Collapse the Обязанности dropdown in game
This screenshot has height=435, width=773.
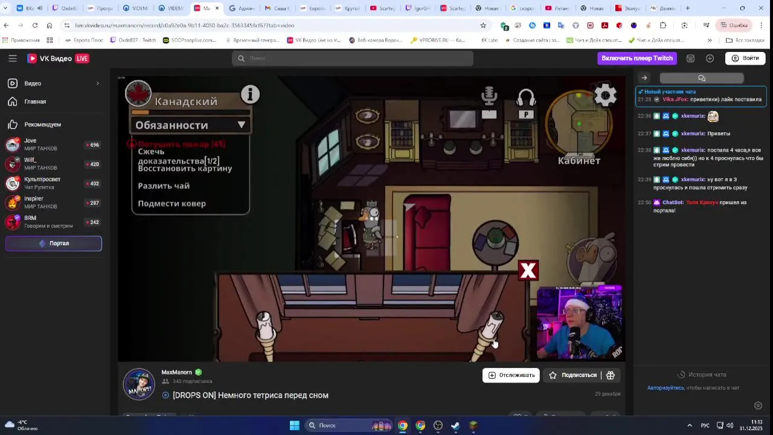click(242, 124)
